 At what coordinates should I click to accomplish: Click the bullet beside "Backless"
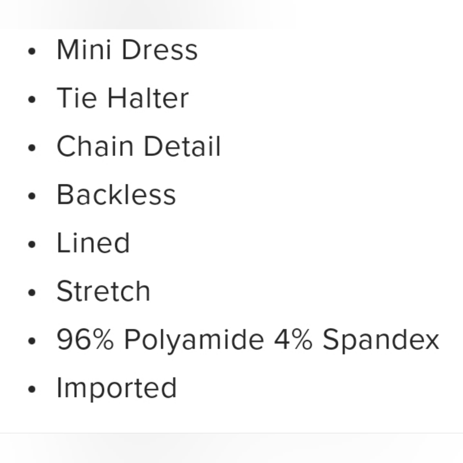point(31,196)
